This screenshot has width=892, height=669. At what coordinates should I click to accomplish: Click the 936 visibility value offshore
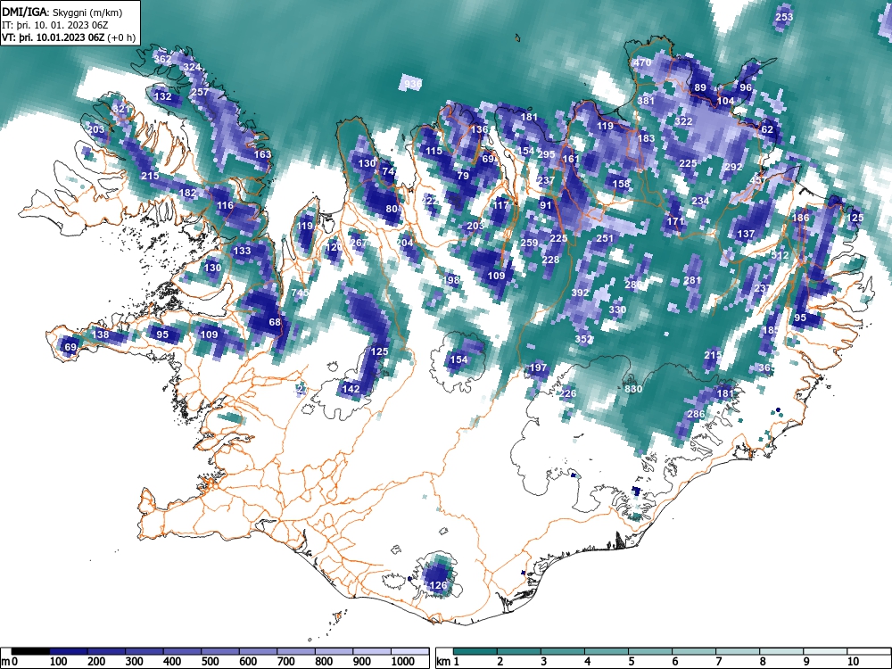click(413, 84)
